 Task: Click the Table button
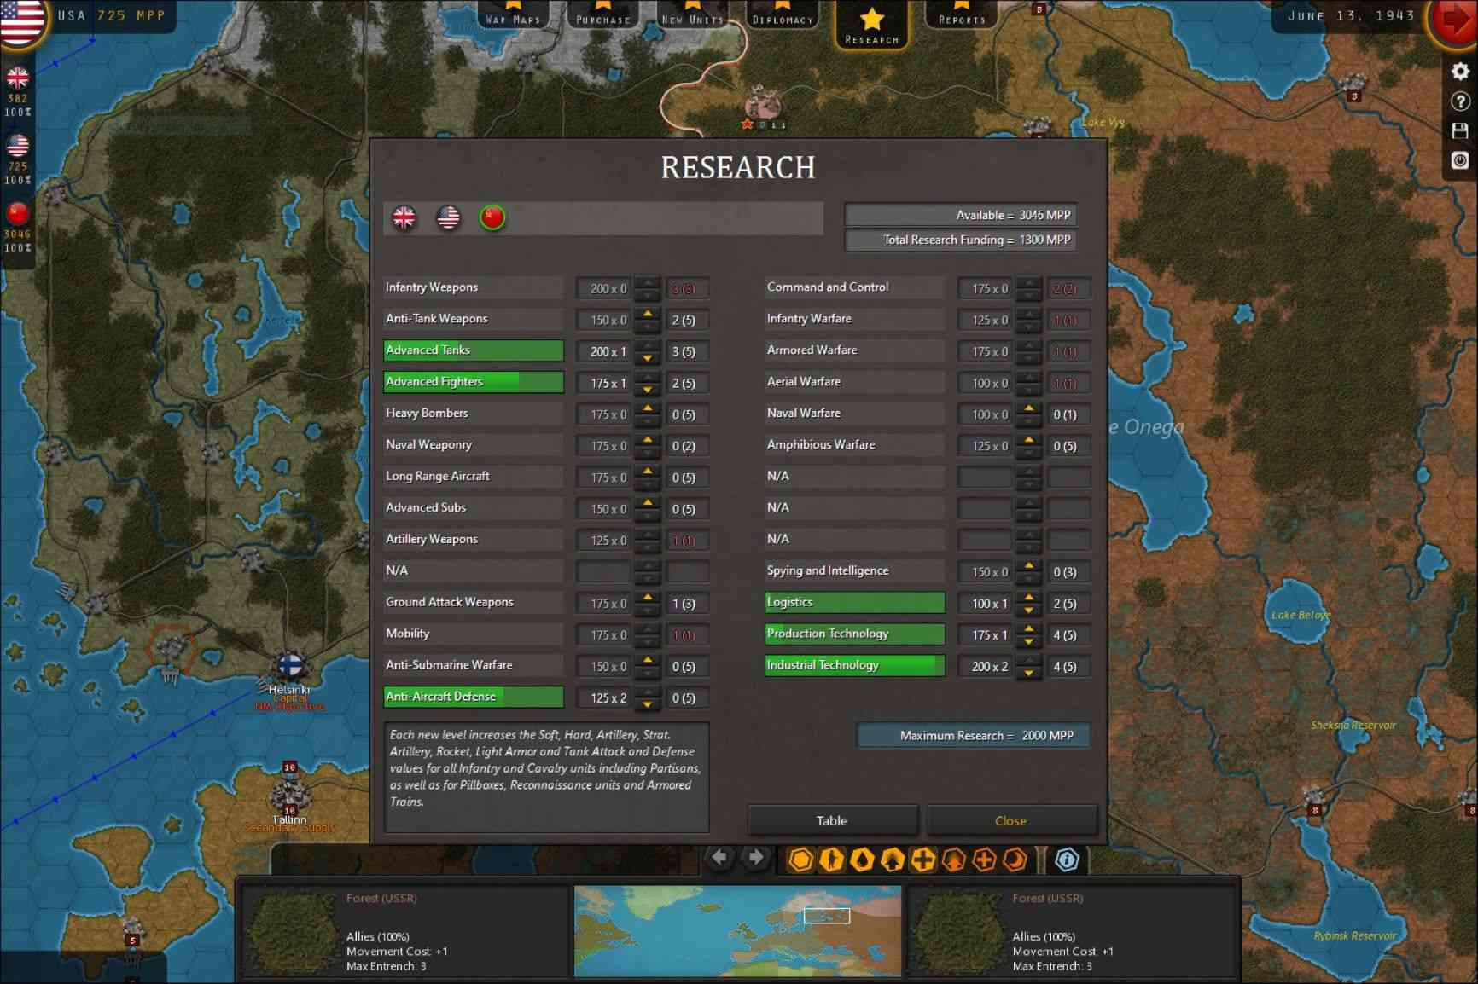[832, 820]
